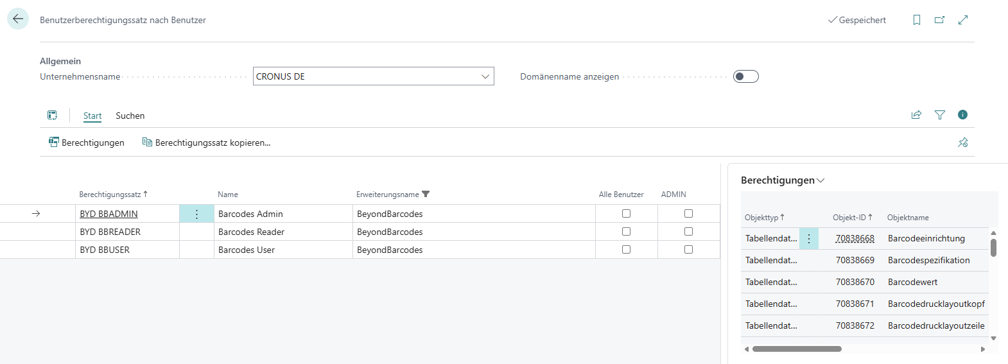This screenshot has width=1008, height=364.
Task: Sort by Objekttyp column header
Action: point(764,218)
